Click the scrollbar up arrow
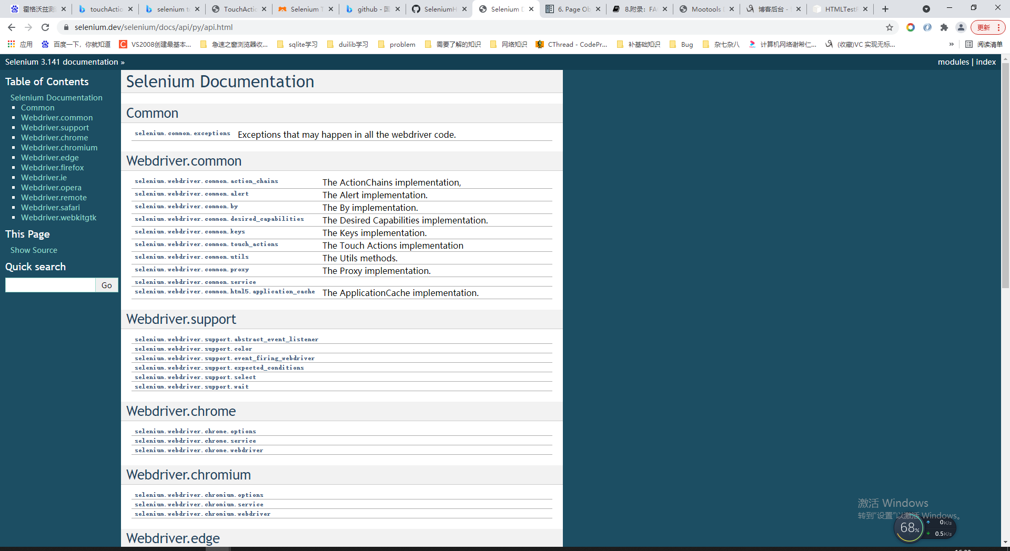This screenshot has width=1010, height=551. [x=1005, y=58]
